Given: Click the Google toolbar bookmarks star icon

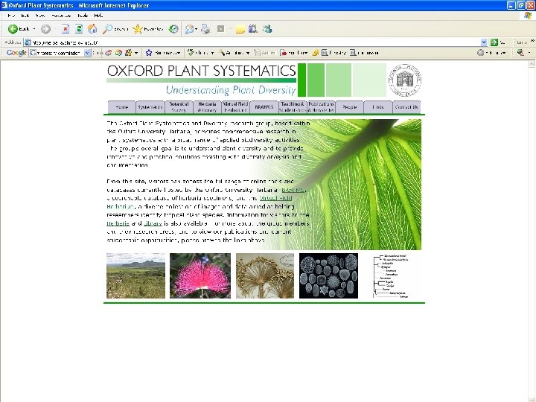Looking at the screenshot, I should click(149, 53).
